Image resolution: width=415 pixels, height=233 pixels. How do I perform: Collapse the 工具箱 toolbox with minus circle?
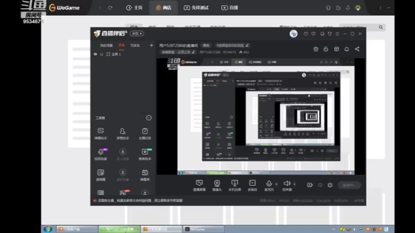[x=149, y=118]
